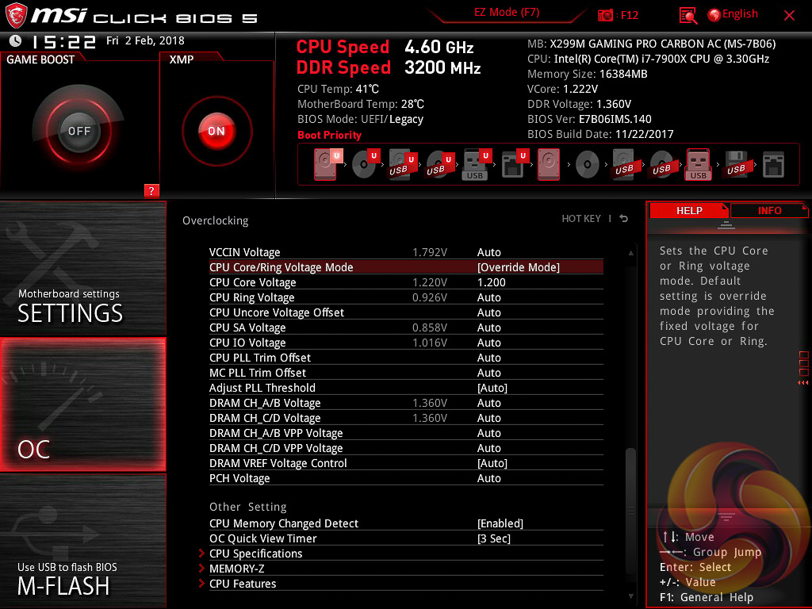Image resolution: width=812 pixels, height=609 pixels.
Task: Switch to EZ Mode (F7)
Action: [507, 13]
